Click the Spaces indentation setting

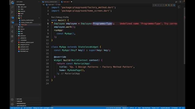click(x=125, y=108)
